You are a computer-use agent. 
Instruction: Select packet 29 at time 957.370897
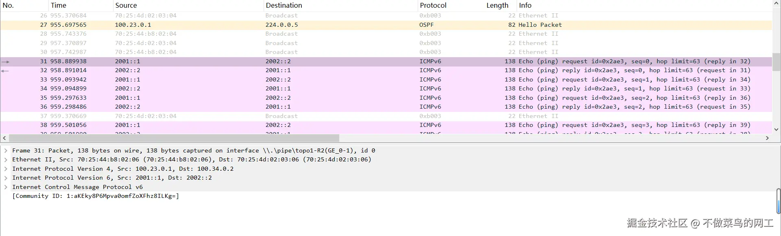[x=386, y=43]
